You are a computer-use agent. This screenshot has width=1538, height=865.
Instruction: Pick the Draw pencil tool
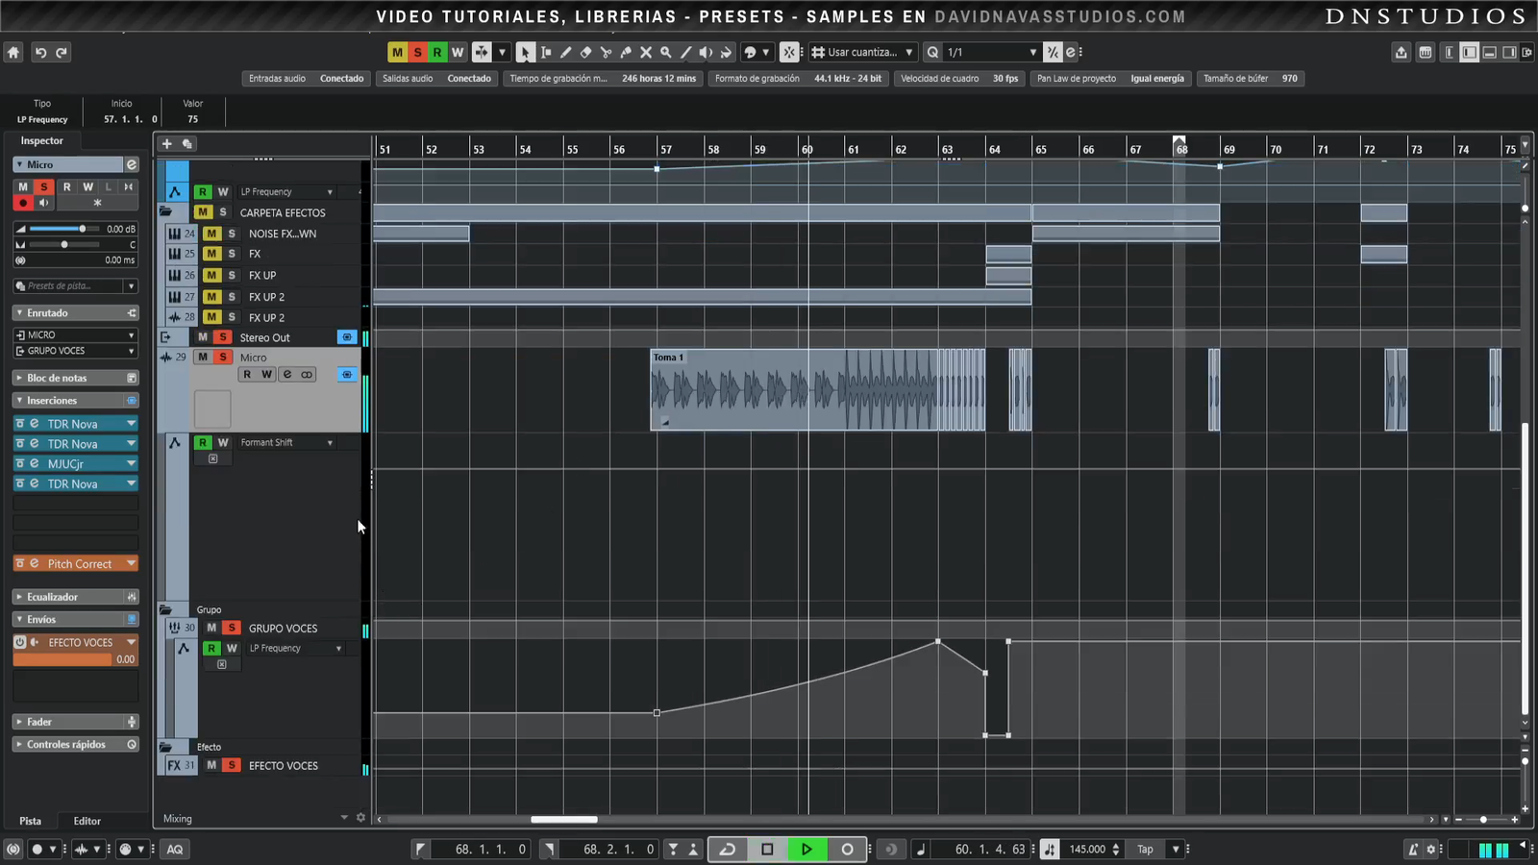pos(565,53)
